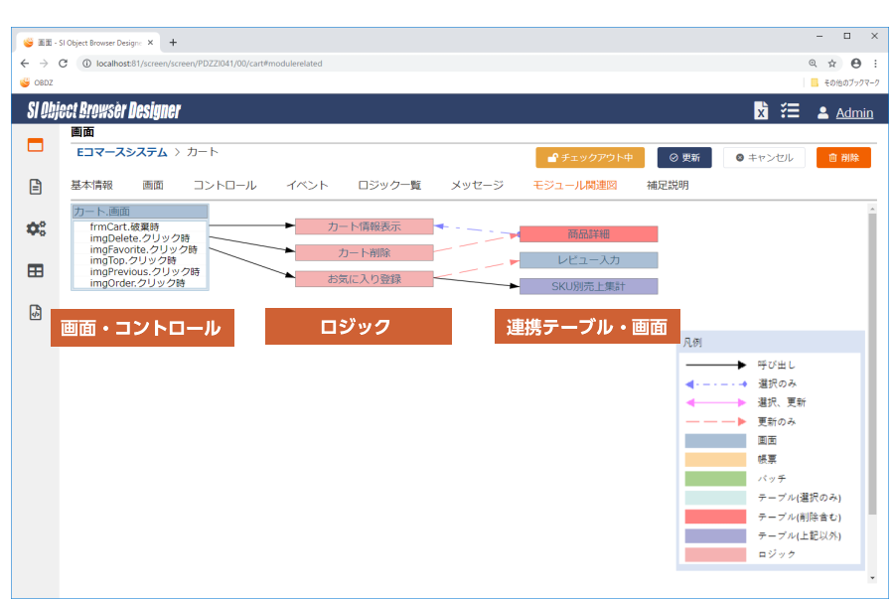Click the カート情報表示 logic node
Viewport: 894px width, 599px height.
[364, 226]
